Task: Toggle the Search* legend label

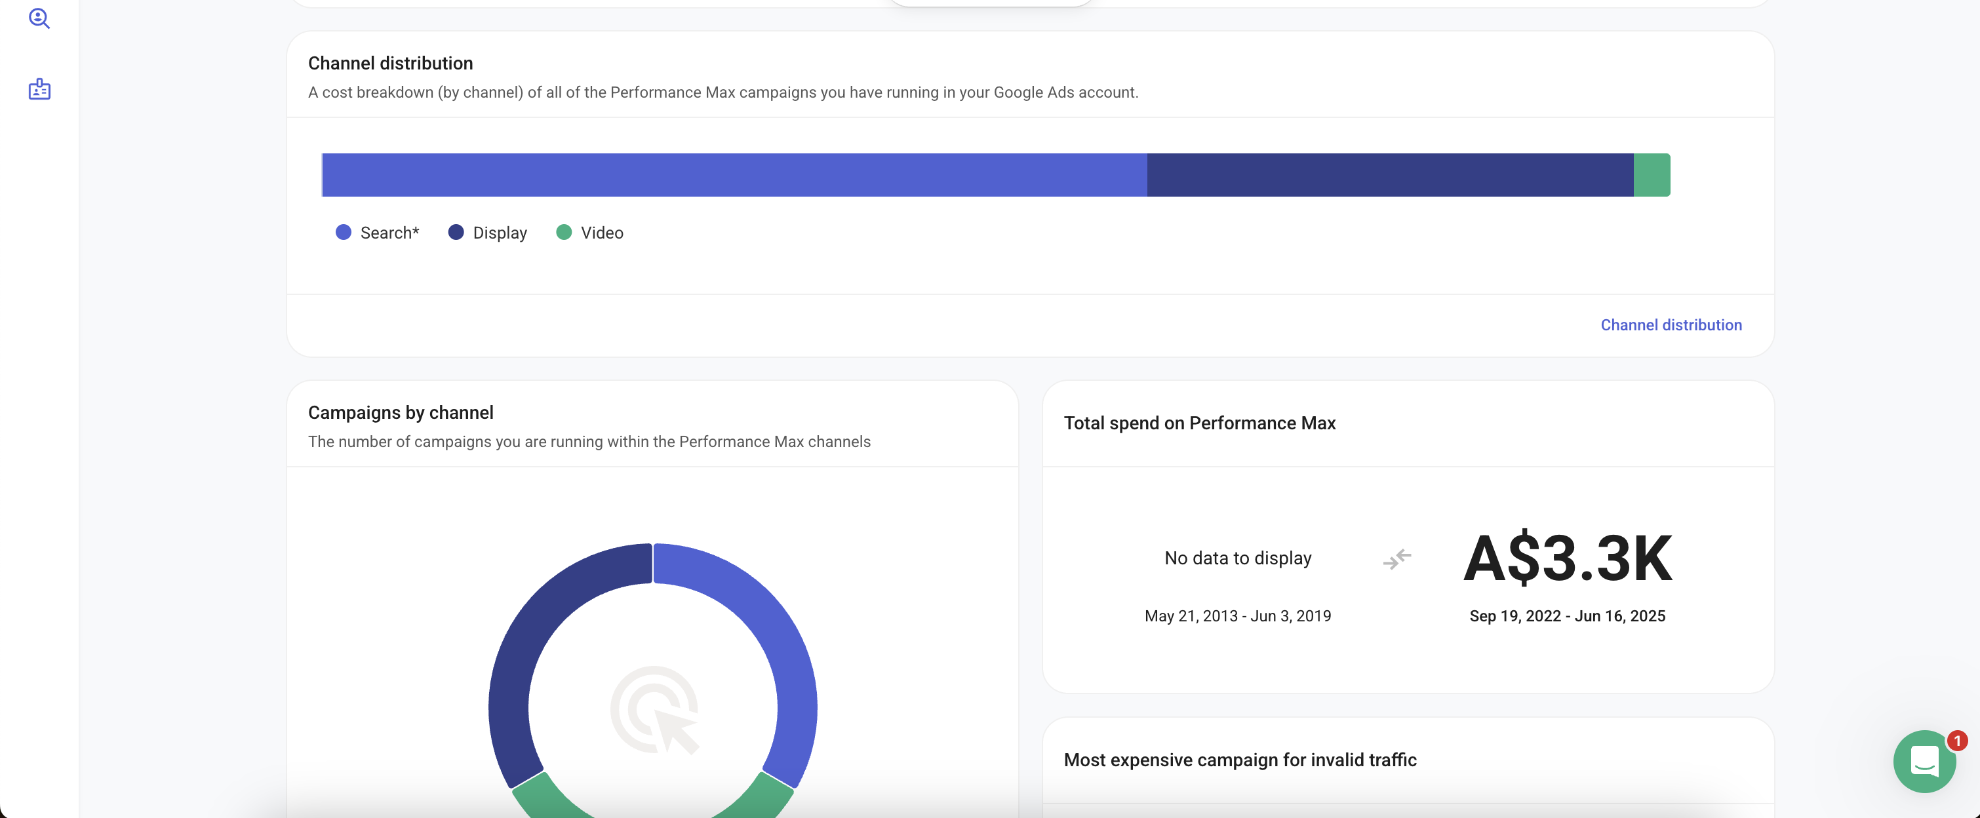Action: tap(389, 233)
